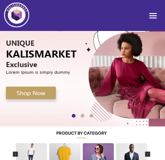Viewport: 165px width, 160px height.
Task: Click the Exclusive banner subtitle
Action: pyautogui.click(x=21, y=65)
